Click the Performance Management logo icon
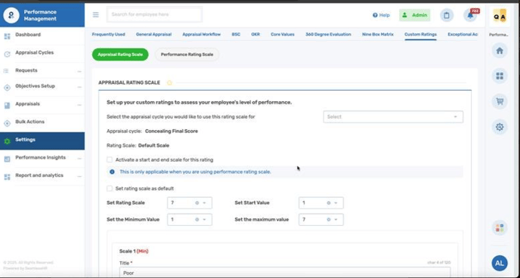The image size is (520, 278). tap(11, 15)
